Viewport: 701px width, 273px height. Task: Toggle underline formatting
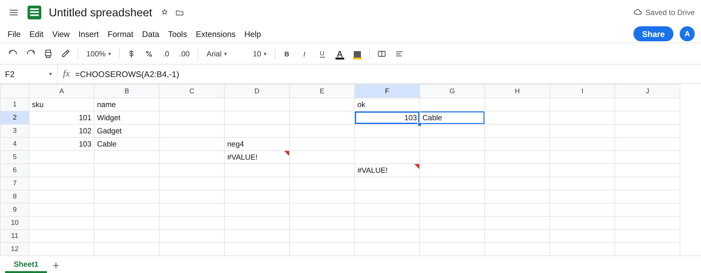[x=322, y=54]
